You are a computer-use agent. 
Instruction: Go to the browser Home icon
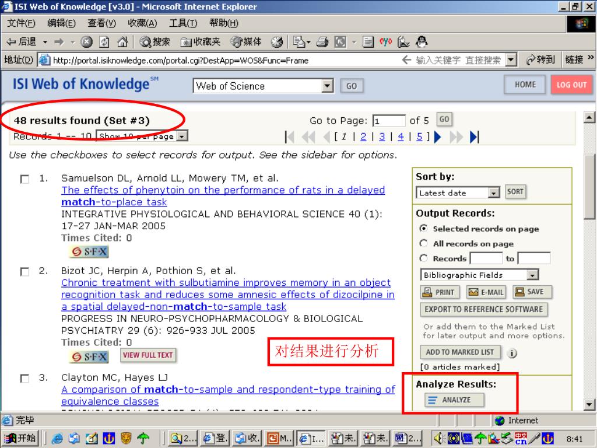click(x=122, y=41)
